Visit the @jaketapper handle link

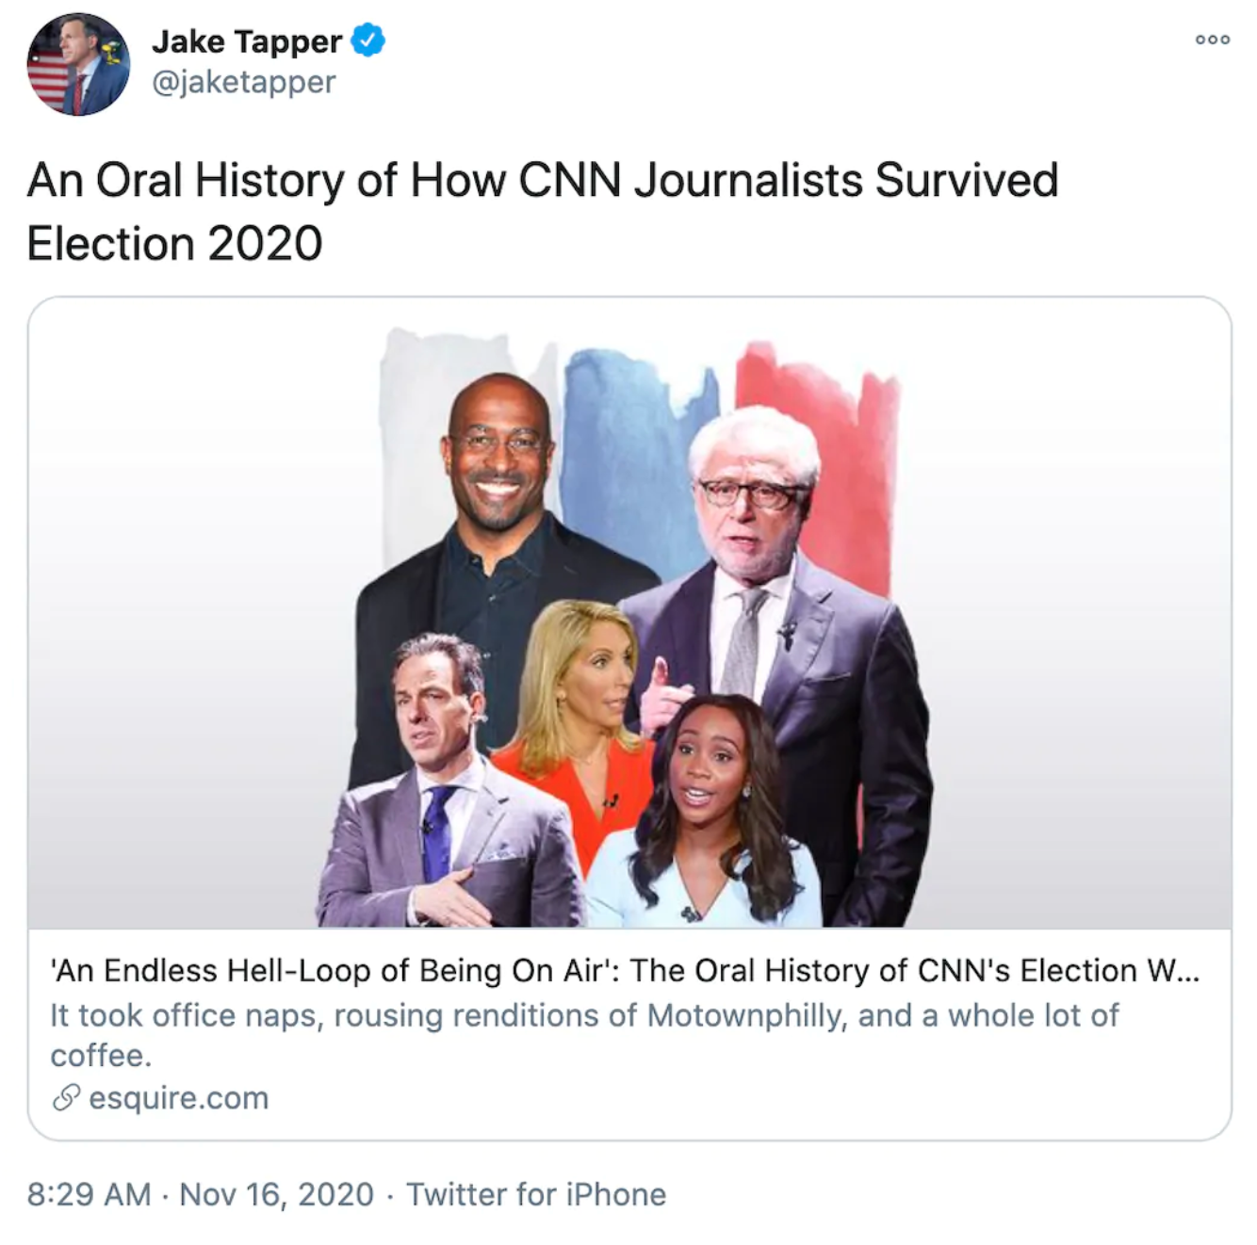point(243,83)
